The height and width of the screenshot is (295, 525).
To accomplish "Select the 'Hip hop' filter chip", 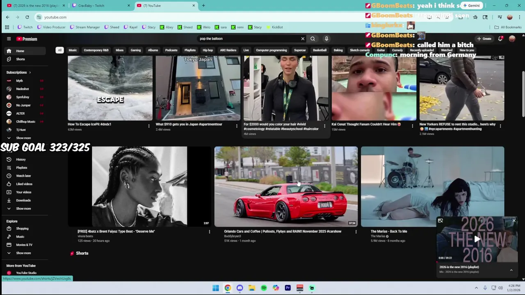I will point(208,50).
